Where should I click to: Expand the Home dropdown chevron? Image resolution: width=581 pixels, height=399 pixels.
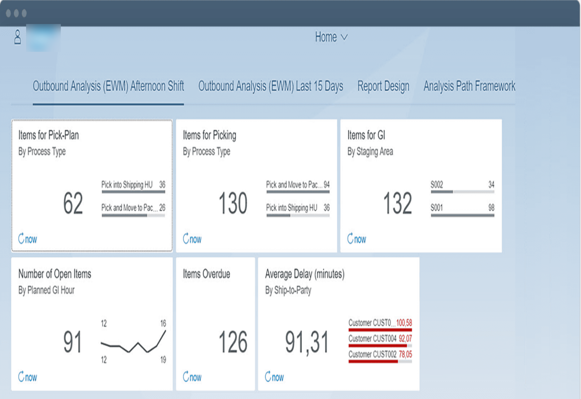(344, 38)
